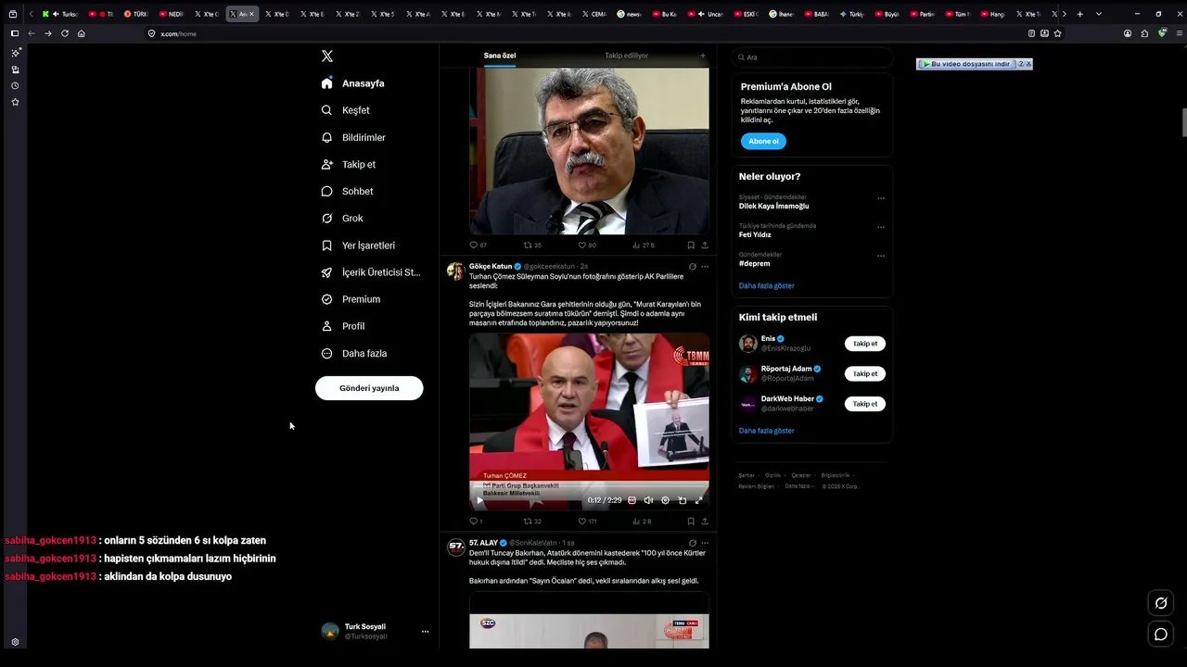1187x667 pixels.
Task: Like the top post with 80 likes
Action: pos(587,245)
